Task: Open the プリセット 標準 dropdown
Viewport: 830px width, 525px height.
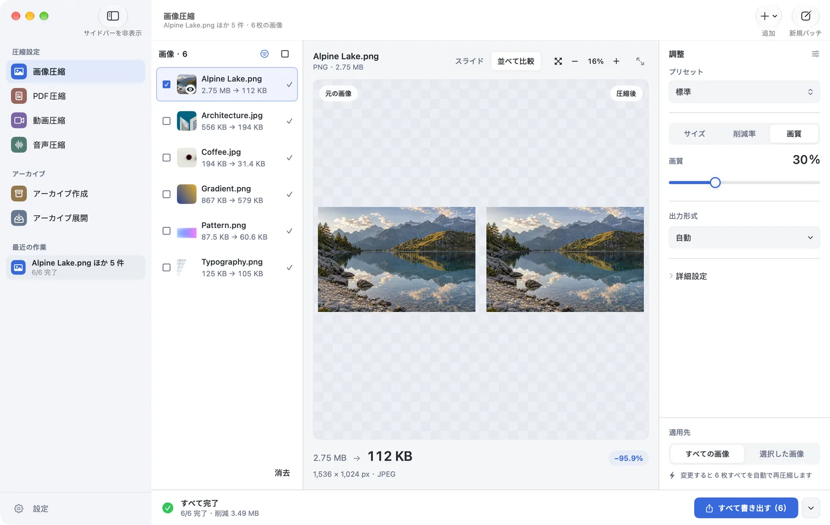Action: pos(744,92)
